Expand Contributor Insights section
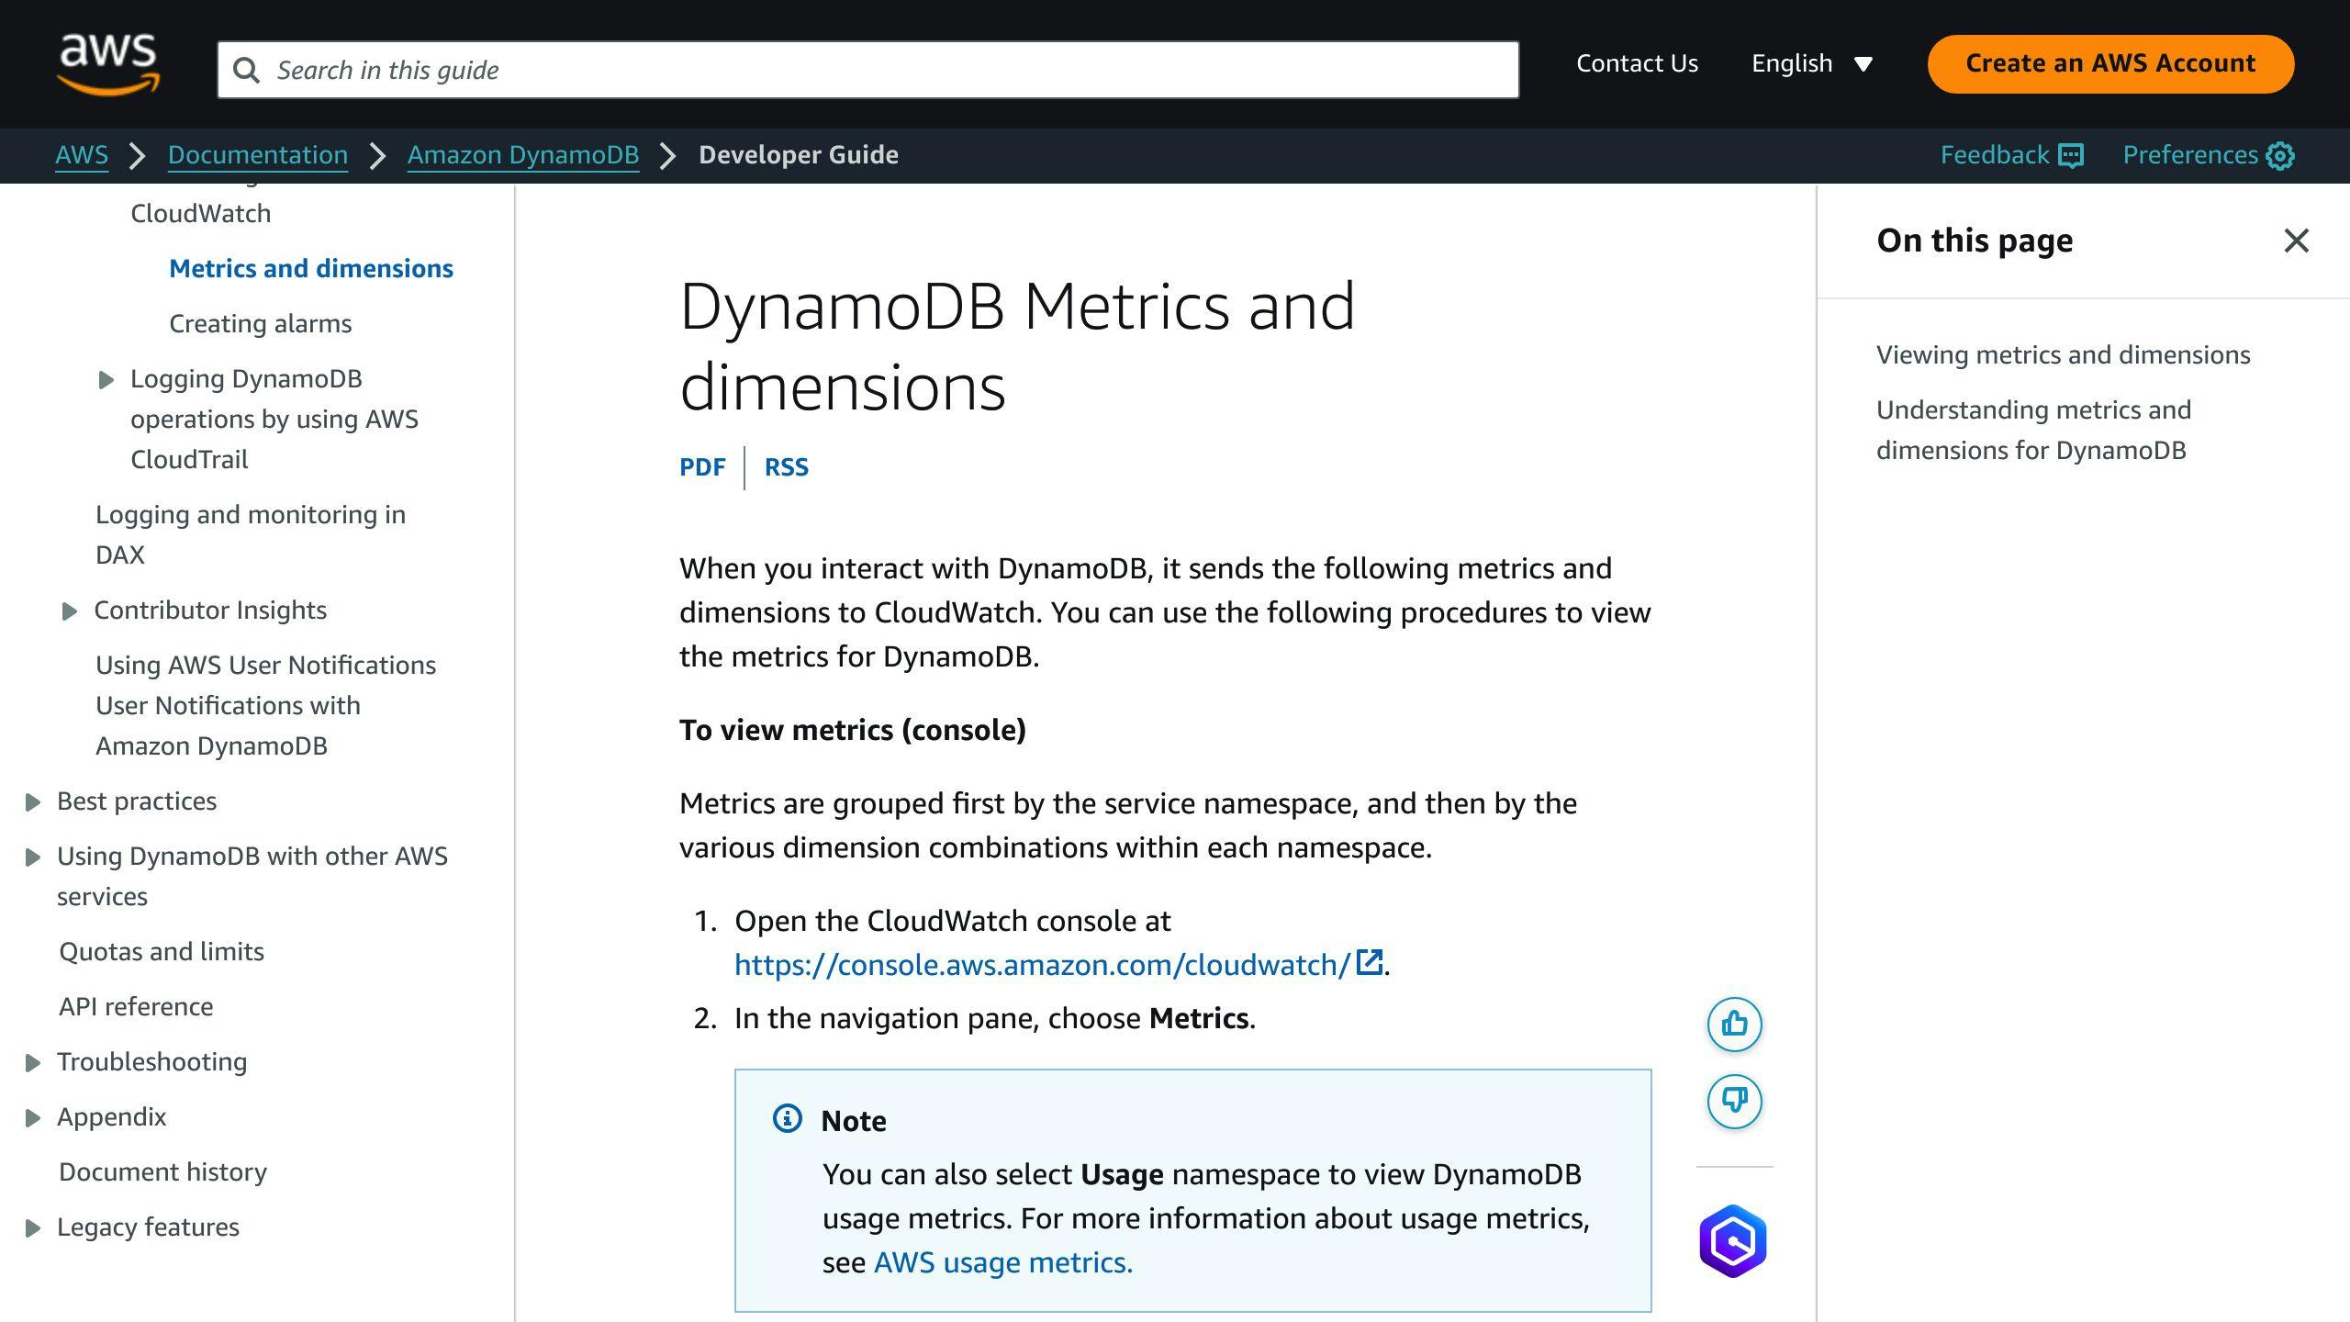 click(69, 611)
